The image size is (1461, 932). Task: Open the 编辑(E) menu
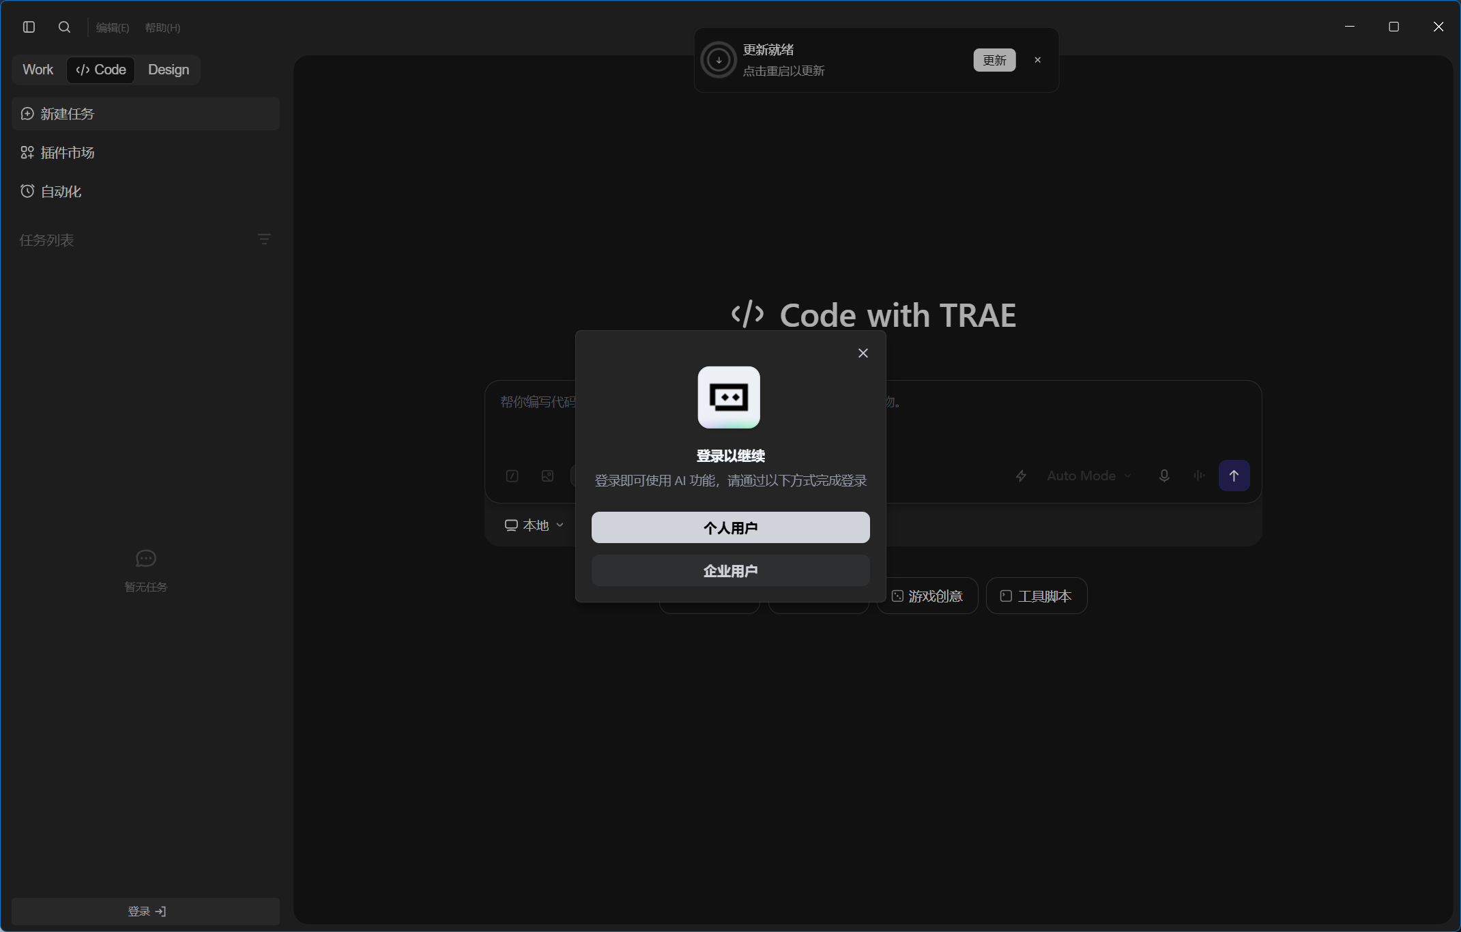point(113,28)
